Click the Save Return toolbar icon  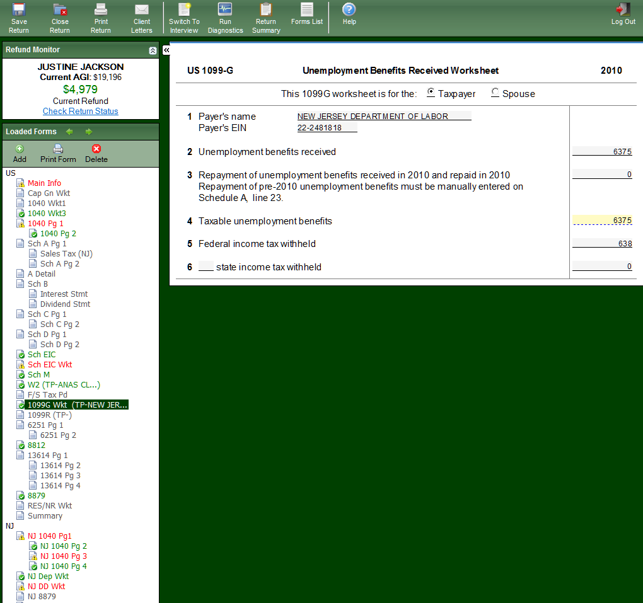tap(19, 10)
